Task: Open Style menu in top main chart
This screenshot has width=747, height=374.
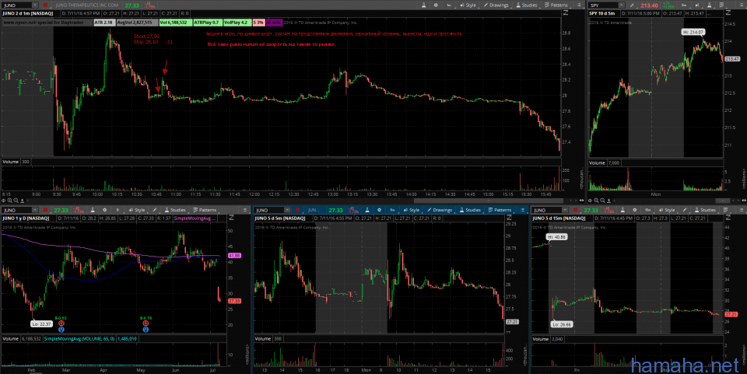Action: pyautogui.click(x=468, y=5)
